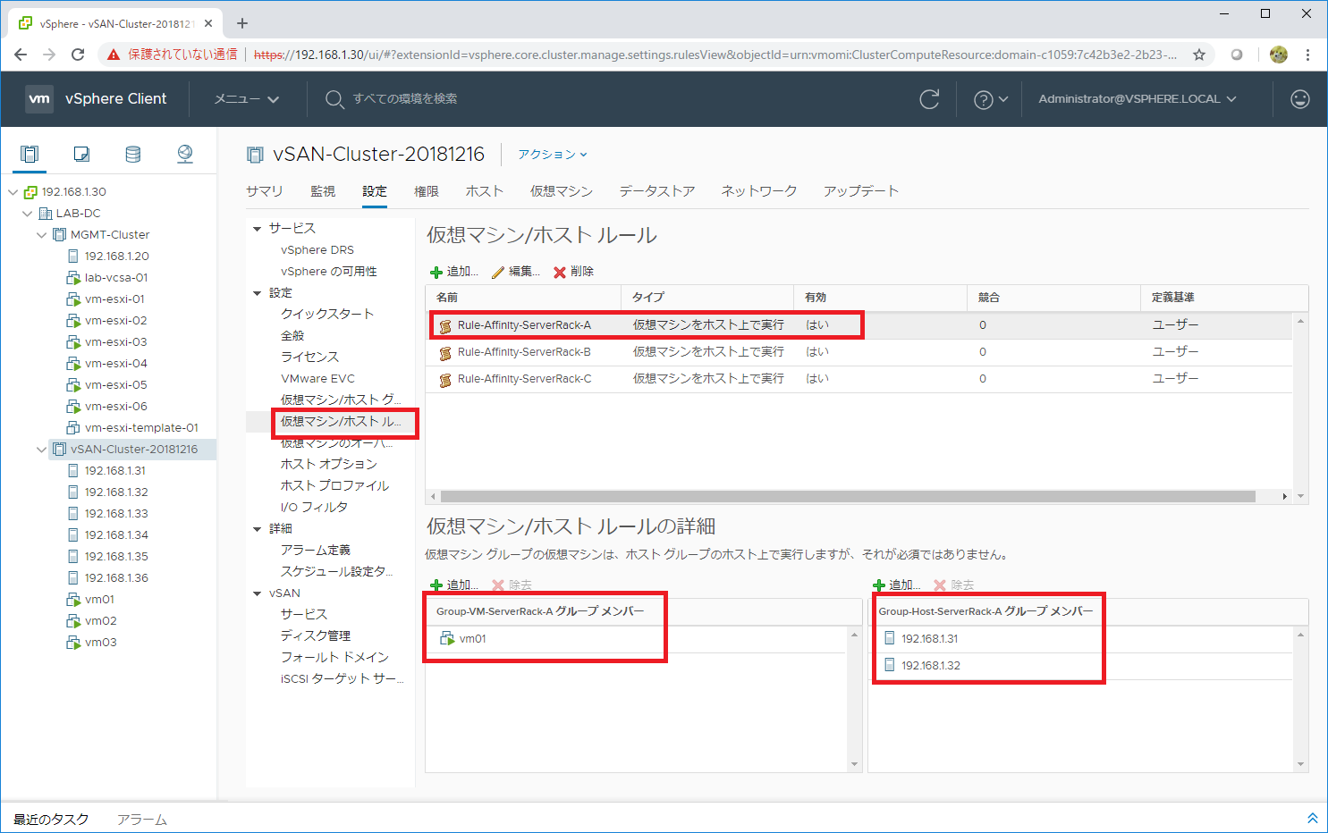Open ディスク管理 under vSAN

tap(316, 636)
